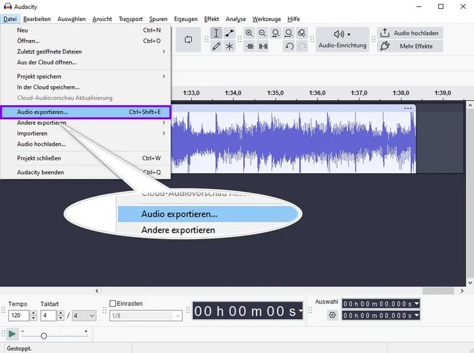Choose Audio hochladen... menu entry
The image size is (474, 353).
point(86,144)
